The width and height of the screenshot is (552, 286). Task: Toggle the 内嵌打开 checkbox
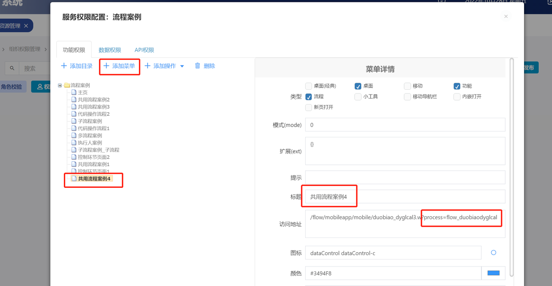coord(457,97)
